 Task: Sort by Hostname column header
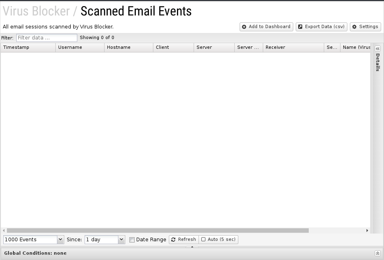(x=129, y=47)
